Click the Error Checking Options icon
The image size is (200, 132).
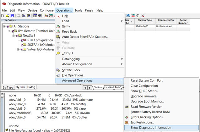(x=127, y=117)
